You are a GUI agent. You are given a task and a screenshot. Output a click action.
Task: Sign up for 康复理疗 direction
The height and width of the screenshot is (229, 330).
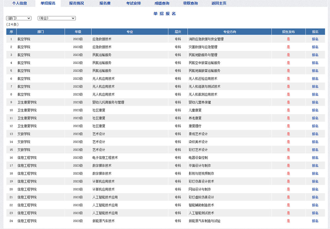(x=315, y=126)
